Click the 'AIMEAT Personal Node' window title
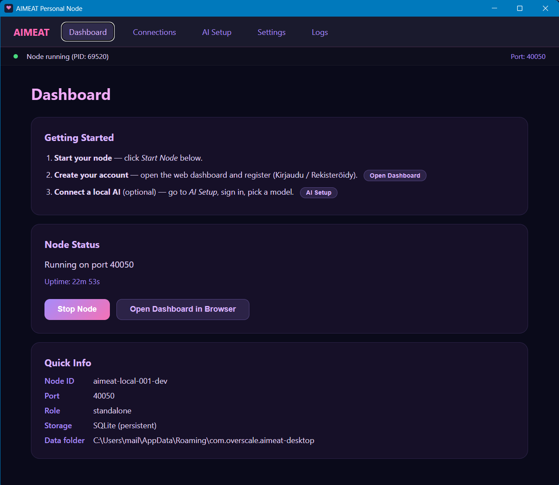559x485 pixels. pyautogui.click(x=49, y=8)
